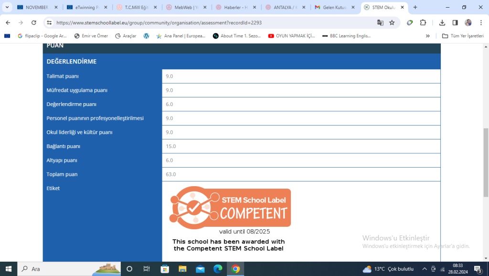This screenshot has height=276, width=489.
Task: Open the Chrome three-dot menu
Action: [481, 22]
